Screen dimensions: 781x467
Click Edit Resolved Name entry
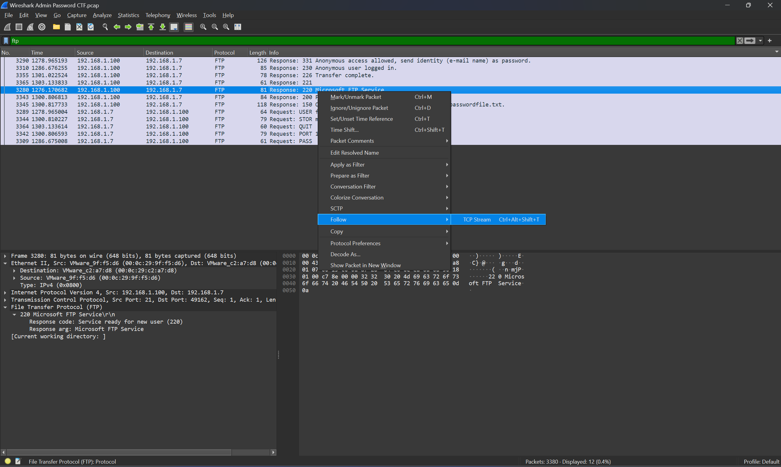point(384,153)
